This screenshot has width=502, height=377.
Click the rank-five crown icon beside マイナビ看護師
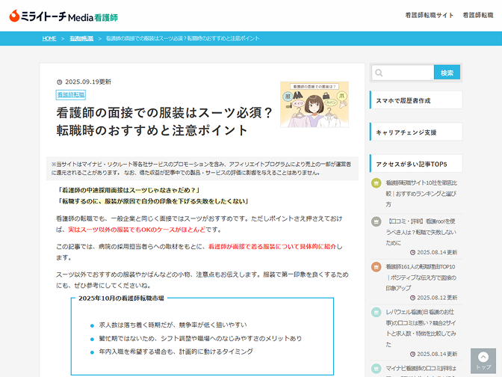pyautogui.click(x=376, y=369)
